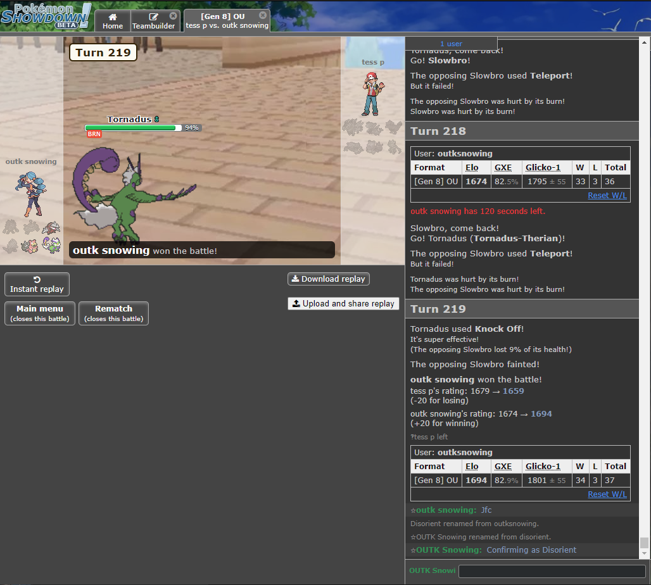Click the Glicko-1 header in the lower rating table

(543, 467)
